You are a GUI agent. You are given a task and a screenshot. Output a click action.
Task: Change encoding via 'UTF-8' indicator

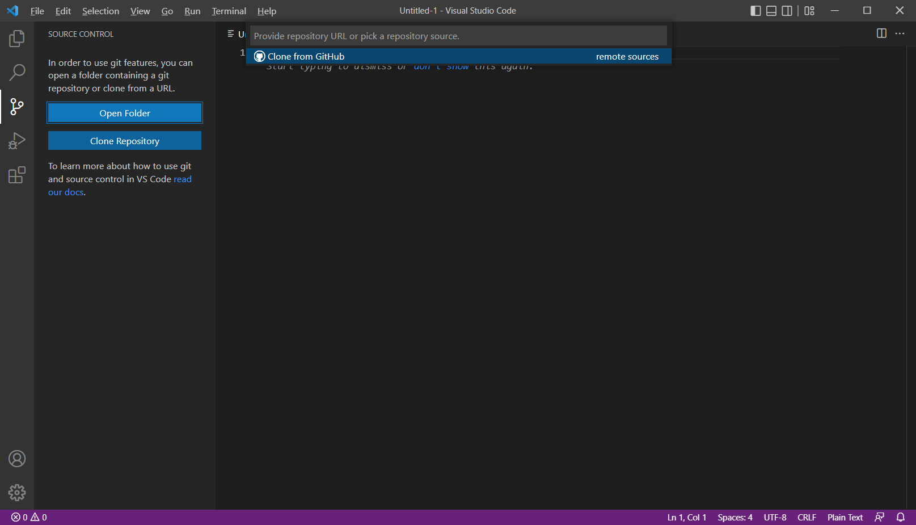click(775, 517)
